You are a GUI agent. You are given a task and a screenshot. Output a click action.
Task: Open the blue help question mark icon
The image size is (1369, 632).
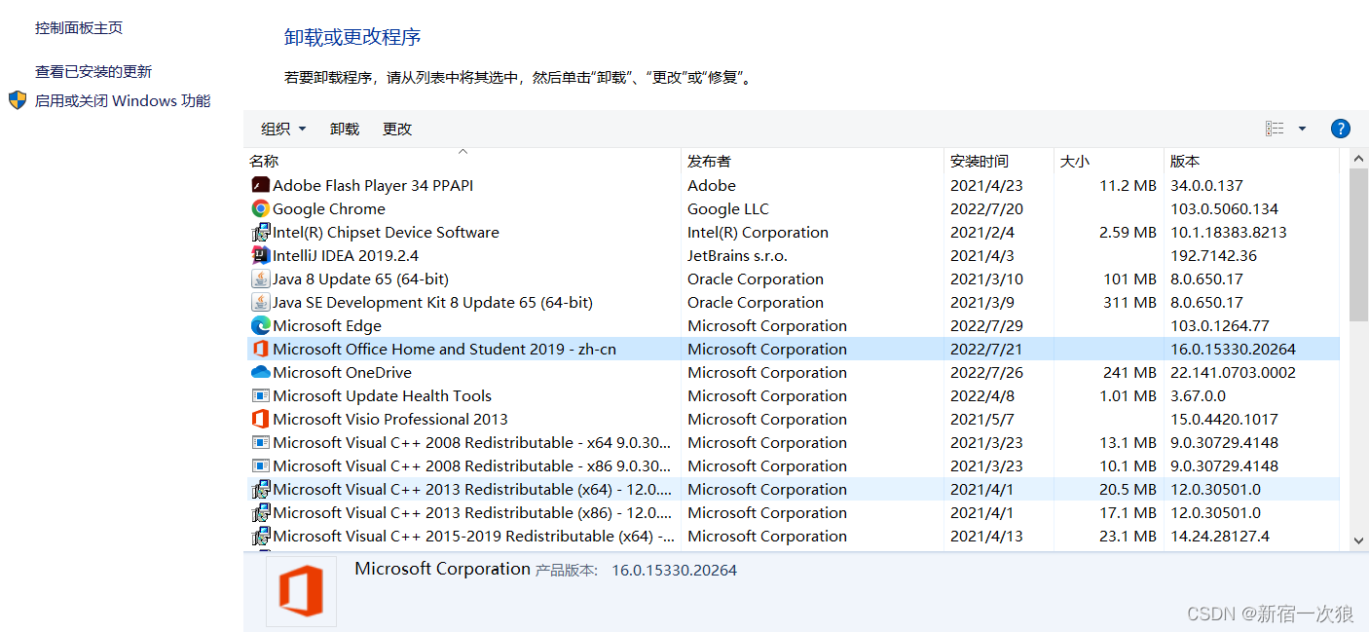[x=1340, y=129]
